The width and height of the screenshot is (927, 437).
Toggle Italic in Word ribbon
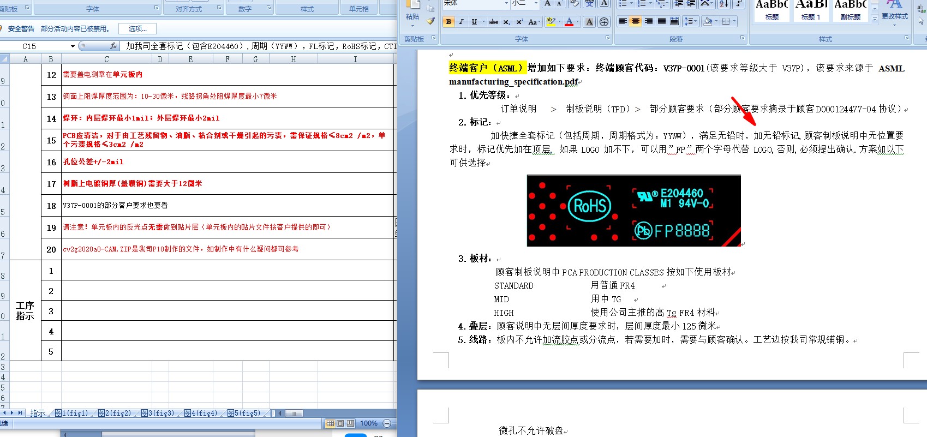461,22
